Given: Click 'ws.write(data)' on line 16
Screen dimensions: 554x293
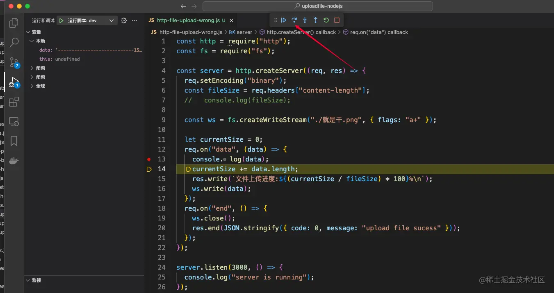Looking at the screenshot, I should [x=219, y=189].
